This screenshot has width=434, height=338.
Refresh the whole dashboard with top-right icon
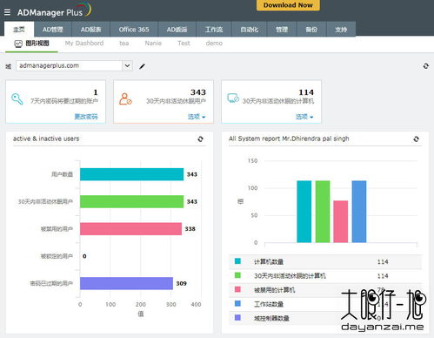coord(425,66)
